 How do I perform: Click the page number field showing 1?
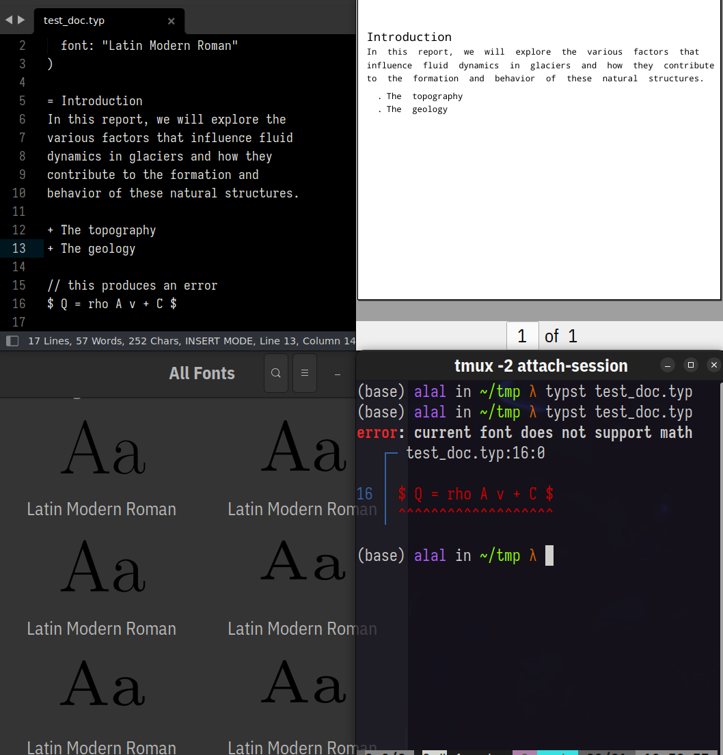tap(522, 335)
